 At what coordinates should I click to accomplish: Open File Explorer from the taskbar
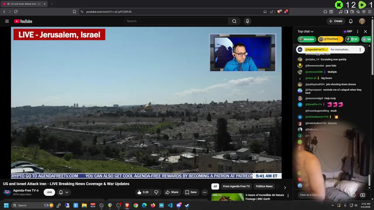click(84, 205)
